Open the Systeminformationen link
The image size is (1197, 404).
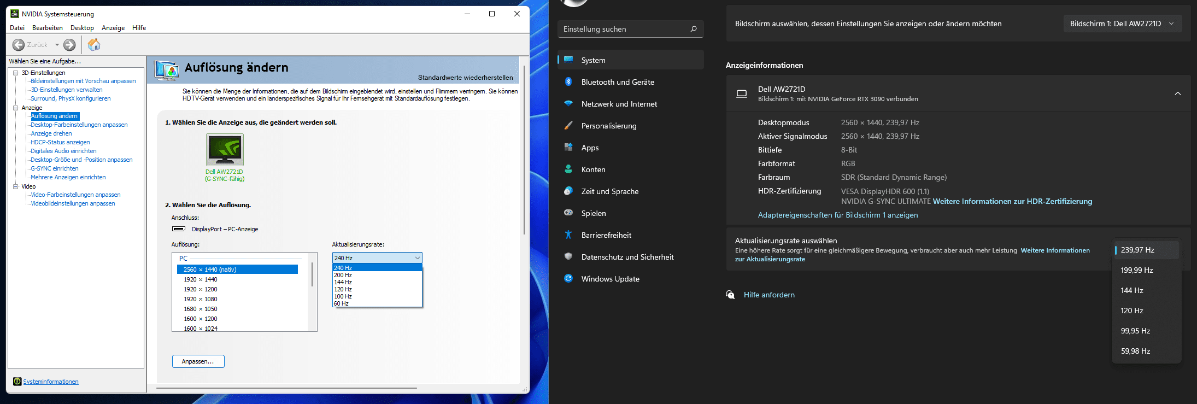point(51,382)
